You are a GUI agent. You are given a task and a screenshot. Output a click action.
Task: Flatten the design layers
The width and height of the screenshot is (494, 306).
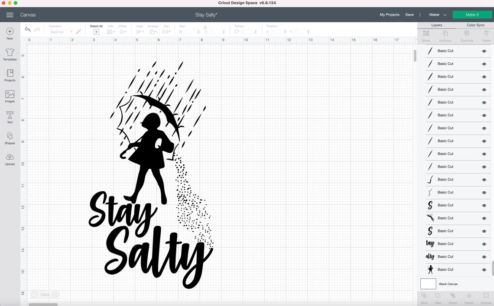pos(468,297)
